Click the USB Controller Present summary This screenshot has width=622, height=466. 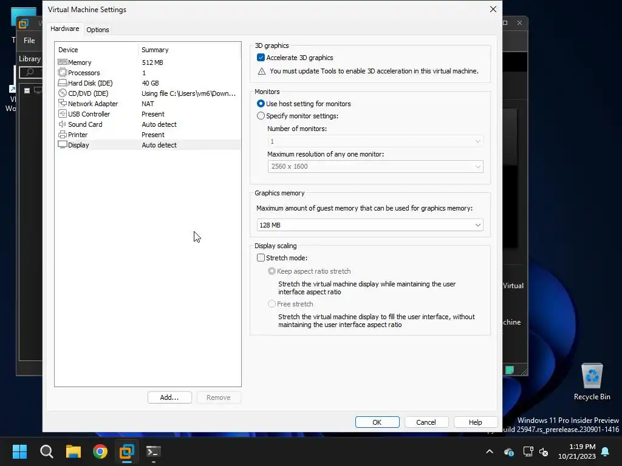[x=153, y=113]
